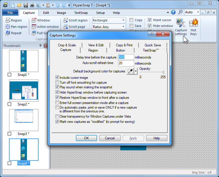This screenshot has width=219, height=177.
Task: Click the eyedropper background color picker
Action: click(130, 71)
